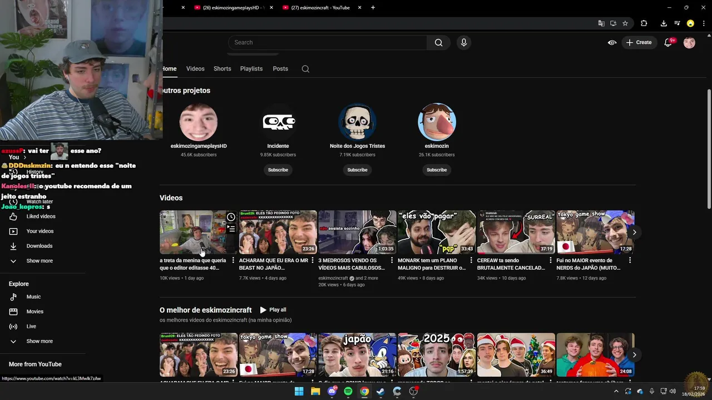Activate voice search microphone icon
The image size is (712, 400).
(463, 42)
